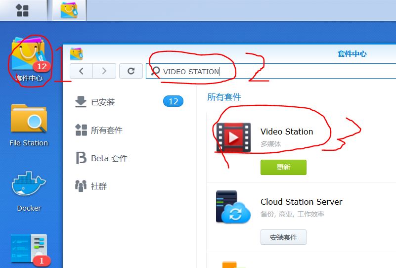The width and height of the screenshot is (396, 268).
Task: Click the Package Center window title icon
Action: click(77, 54)
